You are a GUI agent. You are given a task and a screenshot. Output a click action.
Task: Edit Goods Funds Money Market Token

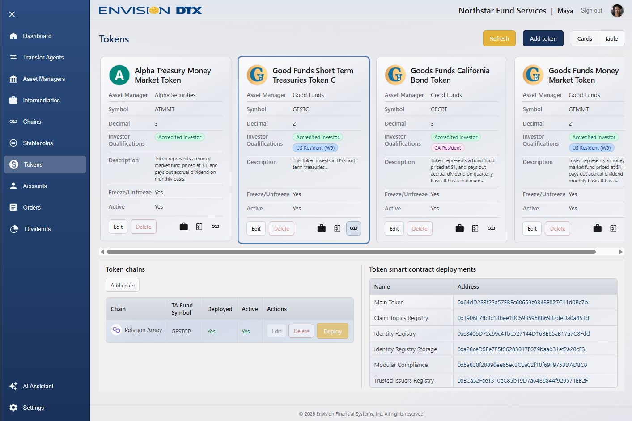point(532,228)
